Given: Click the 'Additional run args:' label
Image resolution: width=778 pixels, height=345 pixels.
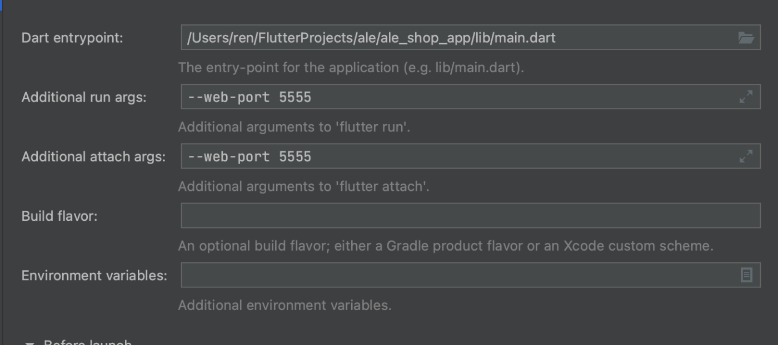Looking at the screenshot, I should (84, 98).
